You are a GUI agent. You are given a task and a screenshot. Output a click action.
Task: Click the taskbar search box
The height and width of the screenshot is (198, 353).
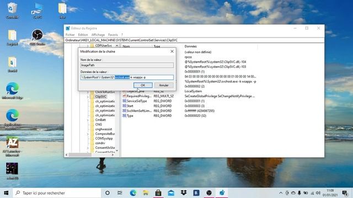click(57, 193)
